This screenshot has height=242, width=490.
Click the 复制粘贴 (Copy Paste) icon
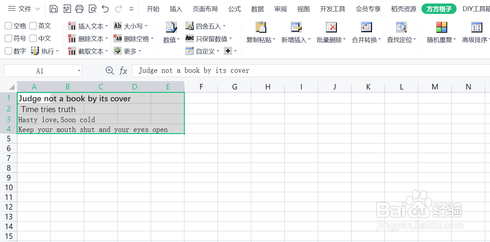coord(261,27)
